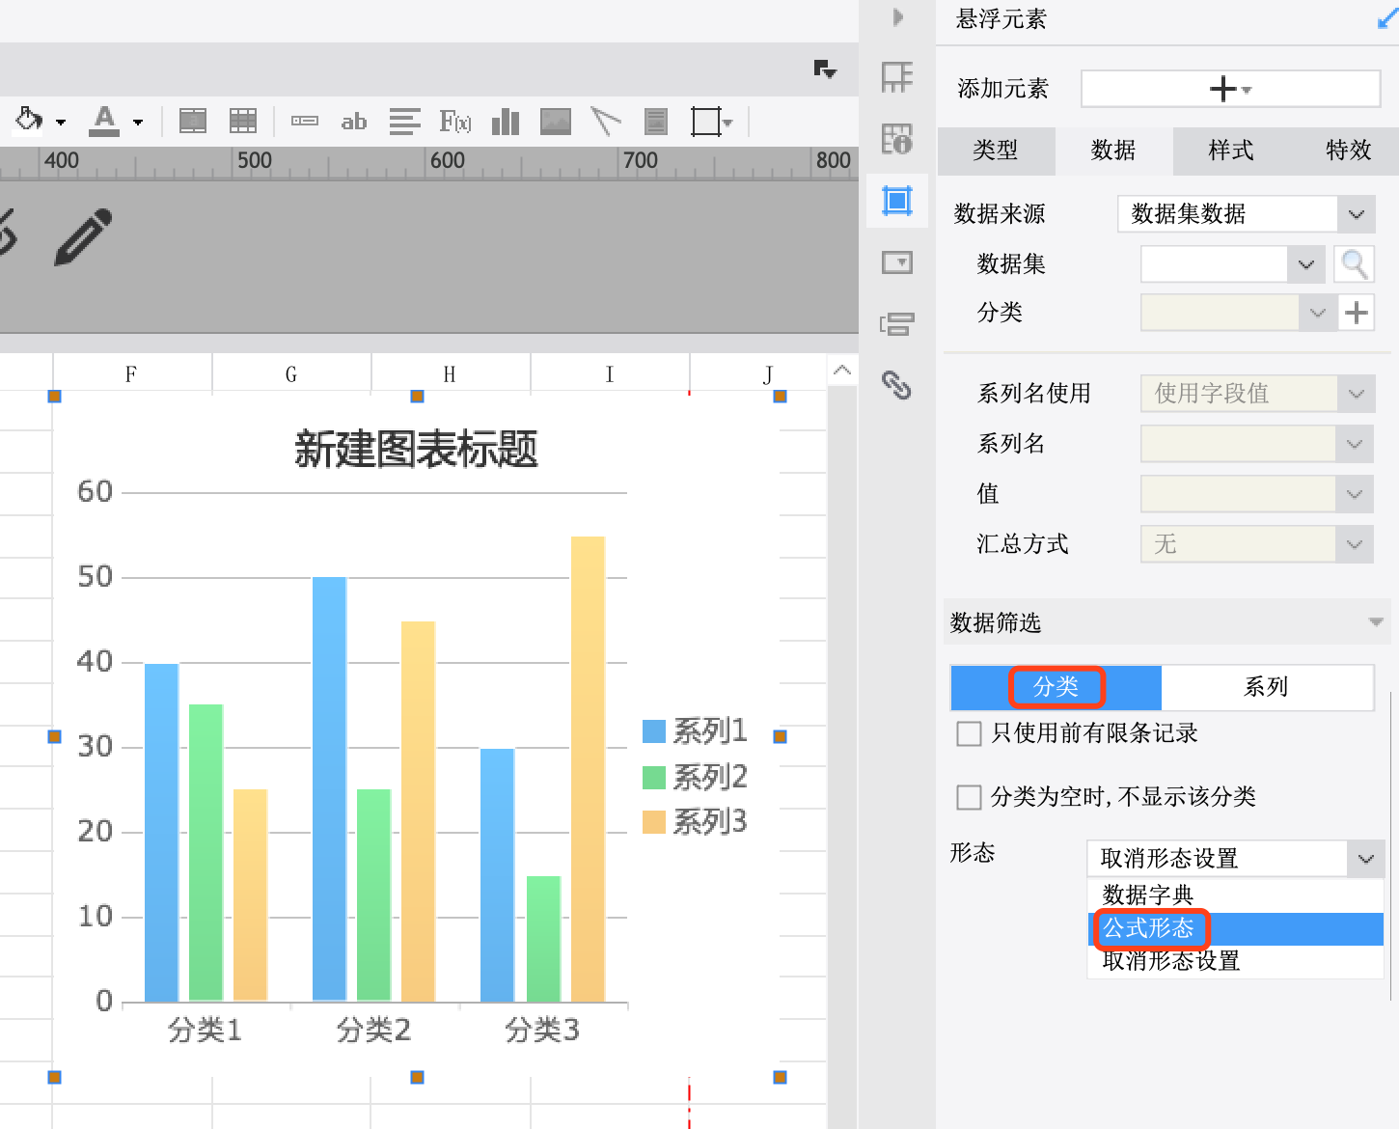Open the hyperlink panel chain icon
Screen dimensions: 1399x1129
click(897, 385)
